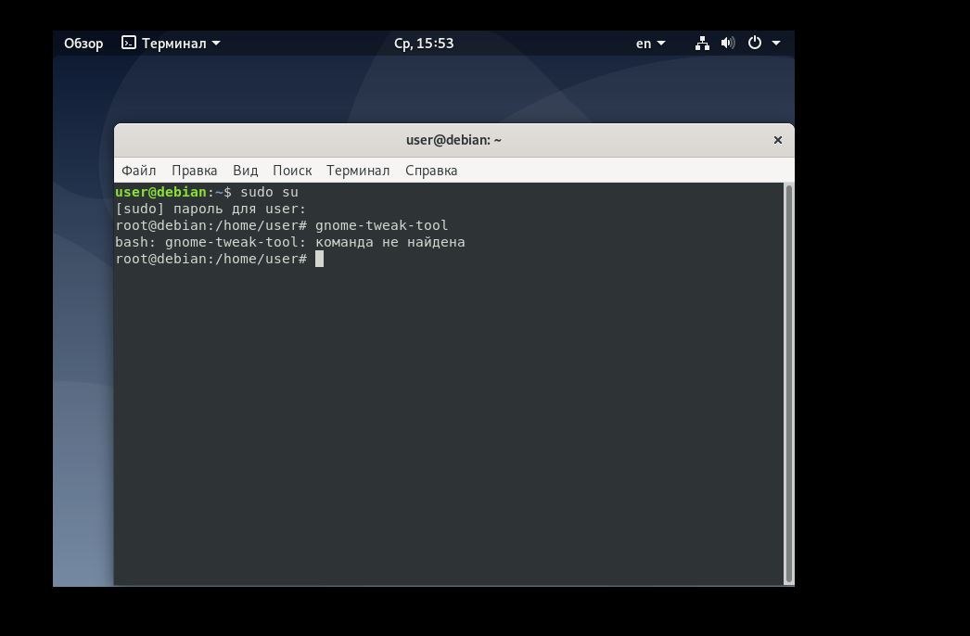This screenshot has width=970, height=636.
Task: Open the Терминал menu in menu bar
Action: 358,171
